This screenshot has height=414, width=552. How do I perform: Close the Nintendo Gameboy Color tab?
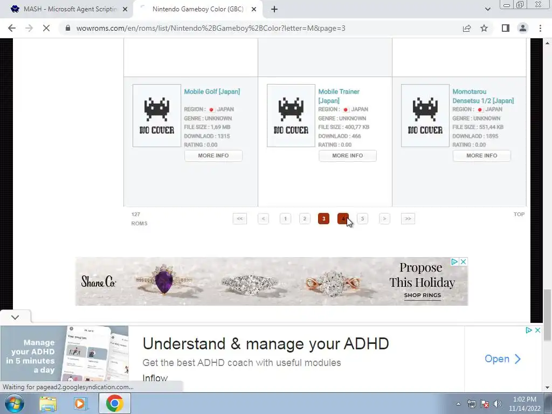coord(254,10)
